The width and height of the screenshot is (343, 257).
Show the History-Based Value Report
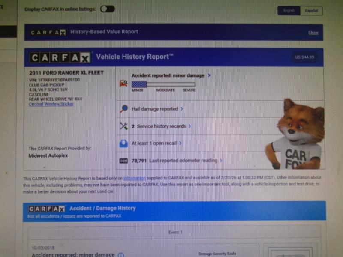click(313, 33)
